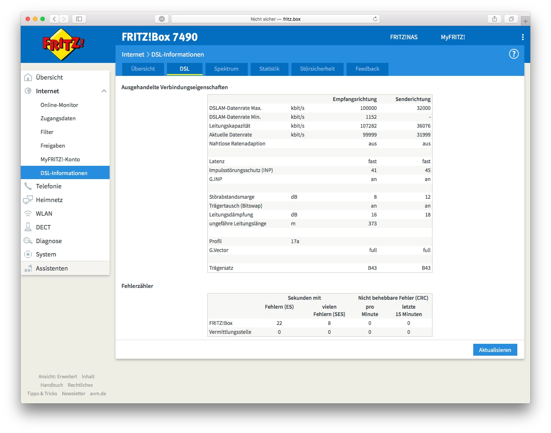Show all tabs overview in Safari
The height and width of the screenshot is (433, 551).
pos(511,19)
